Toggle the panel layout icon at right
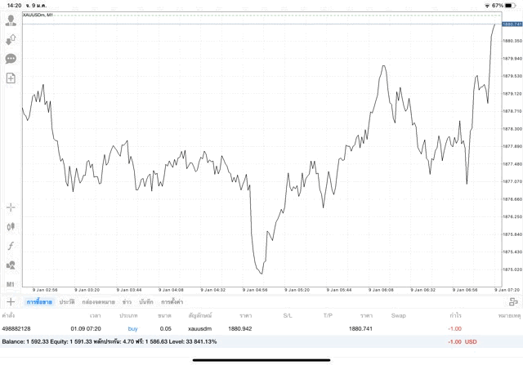This screenshot has height=365, width=523. [x=513, y=302]
